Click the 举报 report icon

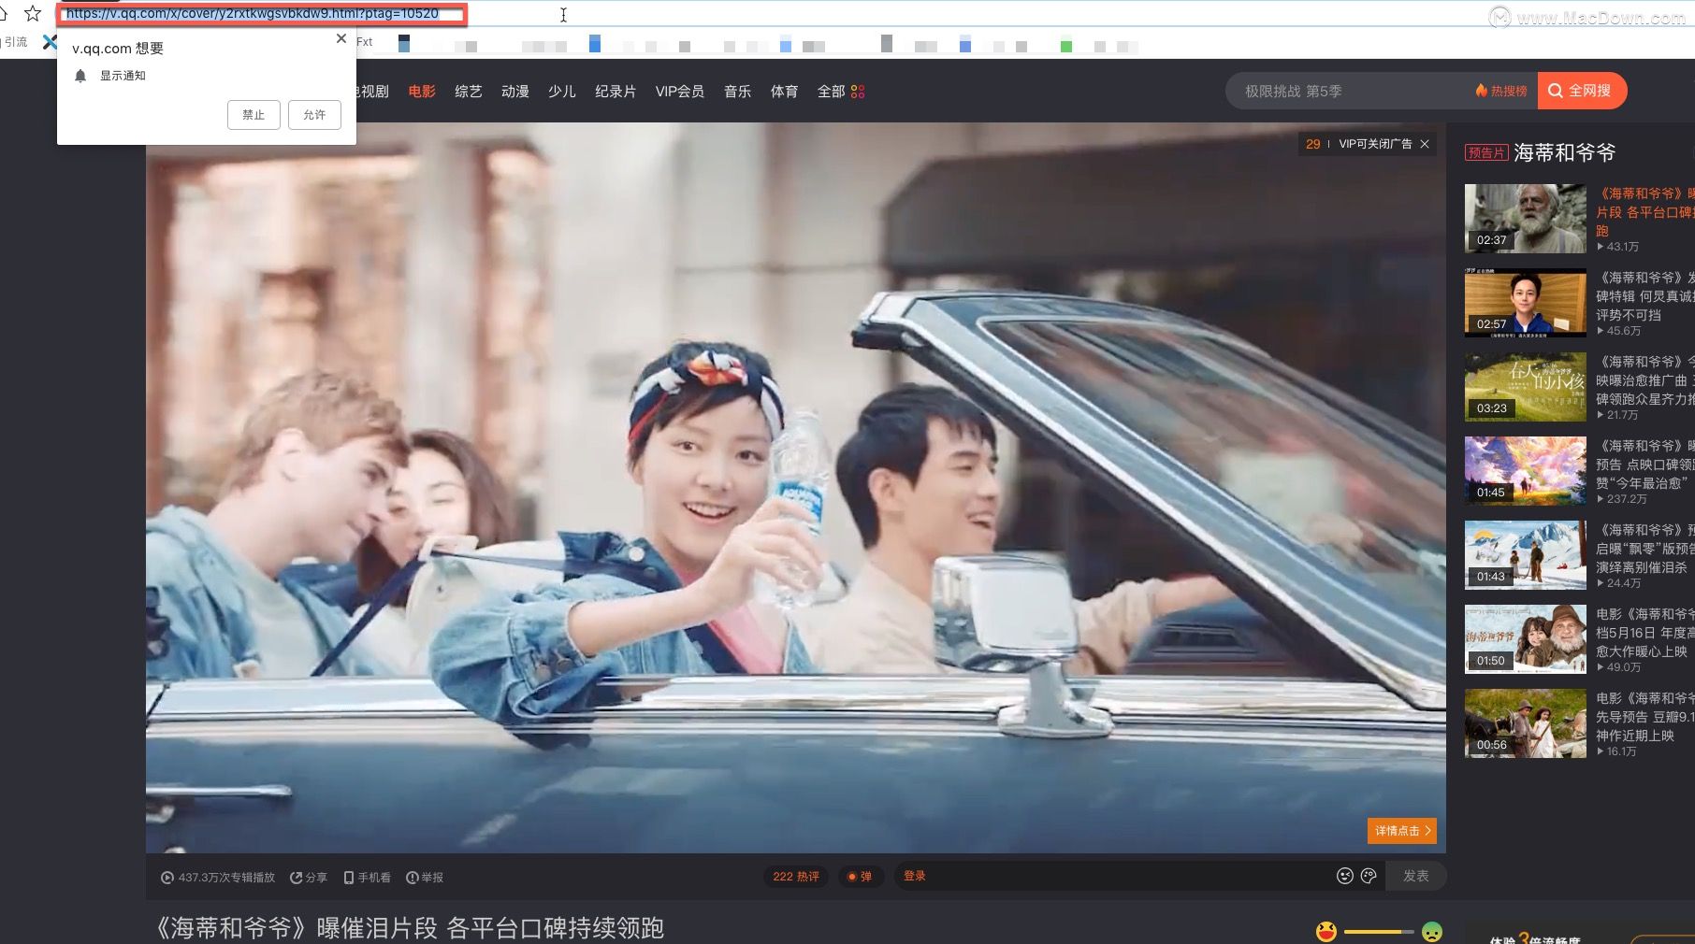[412, 878]
